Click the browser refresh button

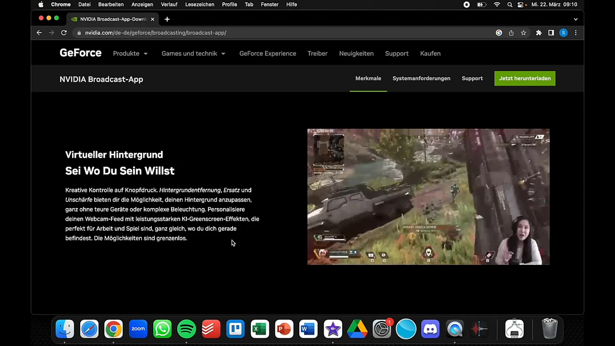pos(64,33)
